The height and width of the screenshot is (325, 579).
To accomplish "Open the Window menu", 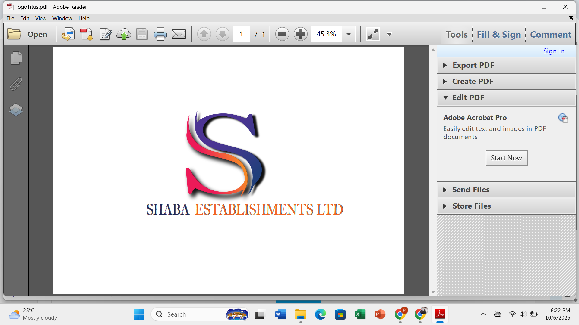I will coord(62,18).
